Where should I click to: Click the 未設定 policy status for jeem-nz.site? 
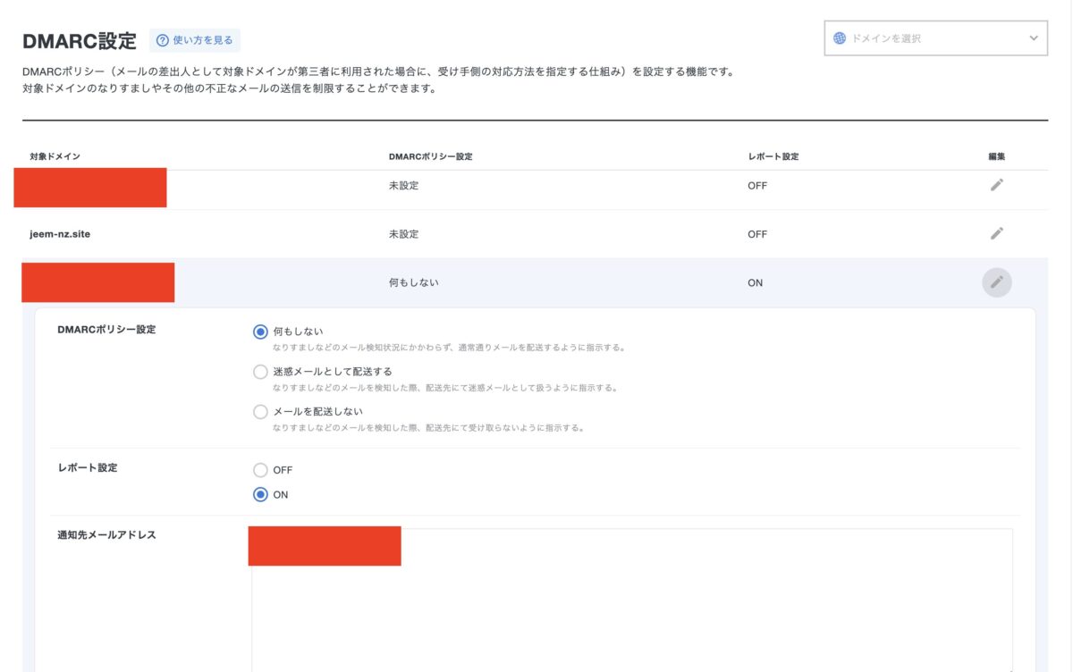coord(403,234)
